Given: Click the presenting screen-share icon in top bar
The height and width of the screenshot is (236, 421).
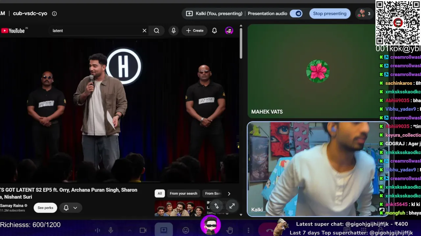Looking at the screenshot, I should [x=189, y=13].
